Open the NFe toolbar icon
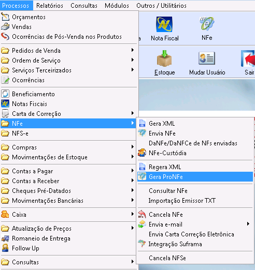This screenshot has height=270, width=255. (x=207, y=24)
